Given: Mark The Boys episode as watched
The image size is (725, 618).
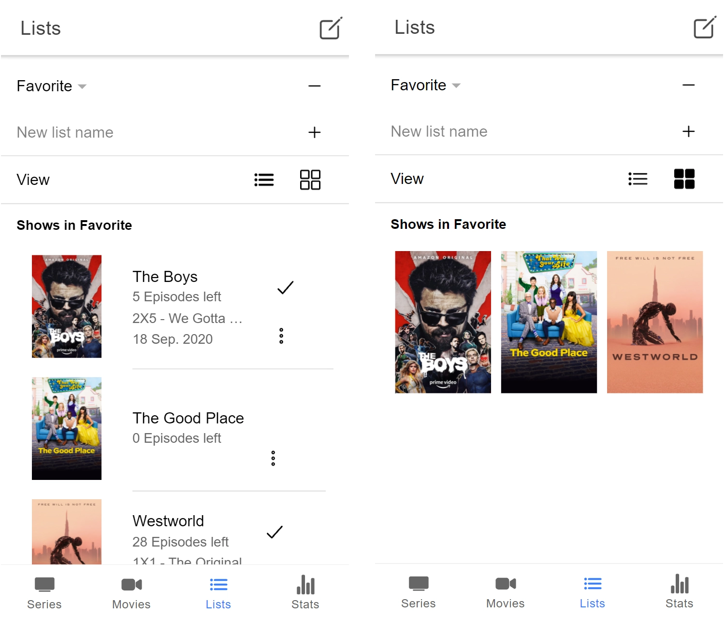Looking at the screenshot, I should point(285,288).
